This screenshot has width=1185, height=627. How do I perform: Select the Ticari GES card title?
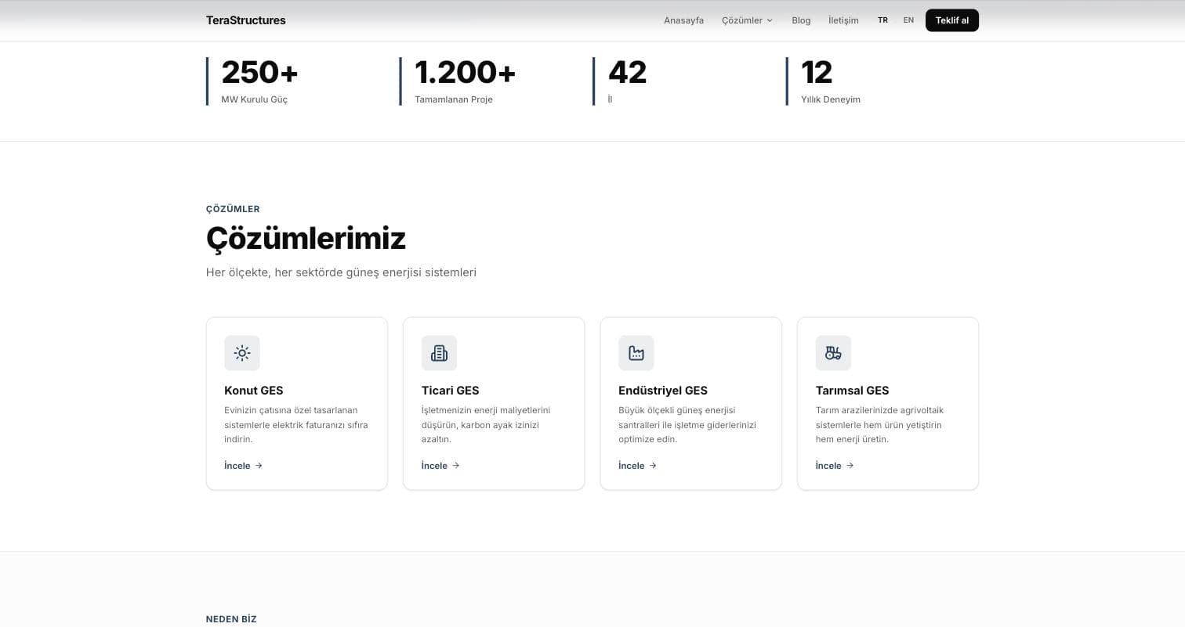451,391
